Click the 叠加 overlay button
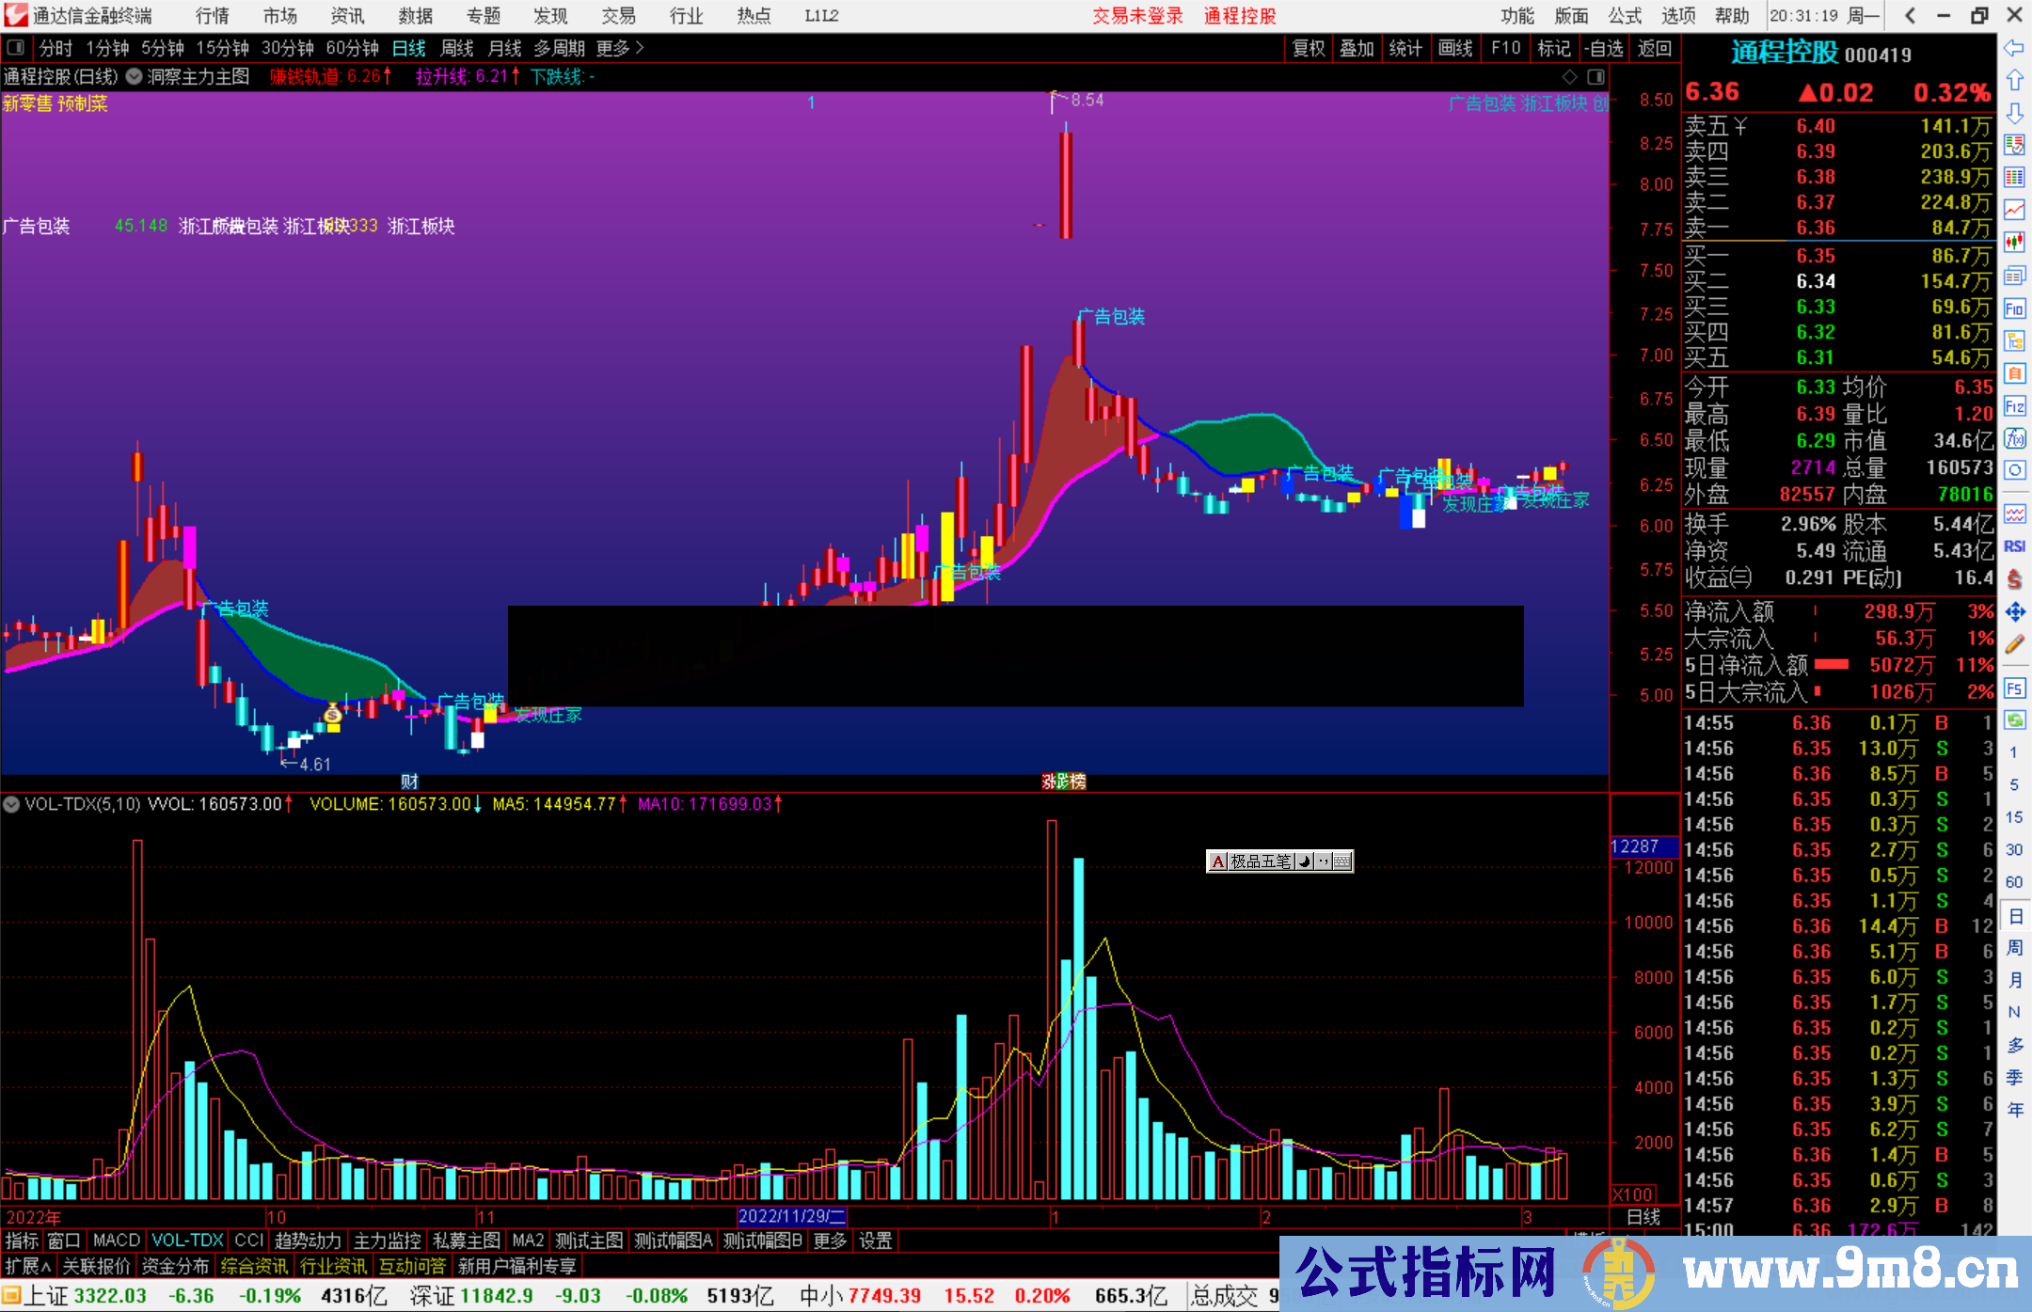2032x1312 pixels. 1357,48
